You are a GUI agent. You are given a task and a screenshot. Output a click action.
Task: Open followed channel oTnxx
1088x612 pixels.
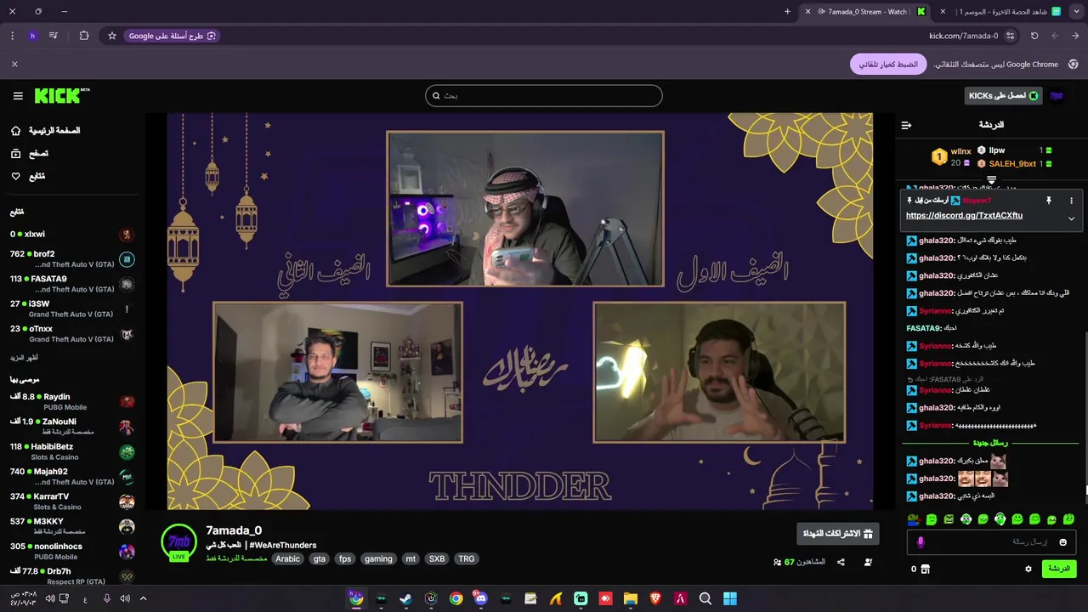coord(72,333)
